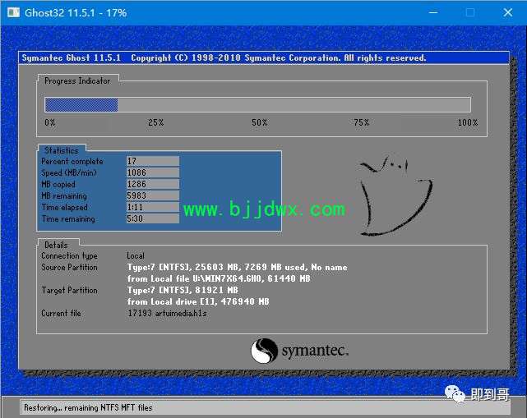Click the 75% progress scale marker
527x418 pixels.
coord(361,122)
